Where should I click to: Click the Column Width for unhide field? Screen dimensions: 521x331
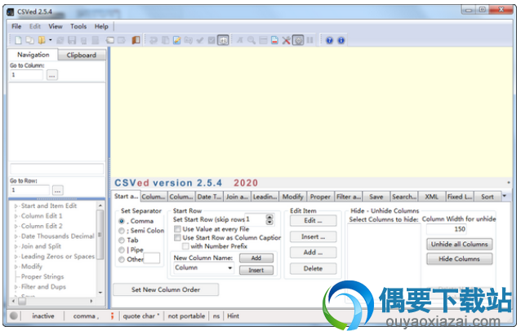(446, 229)
